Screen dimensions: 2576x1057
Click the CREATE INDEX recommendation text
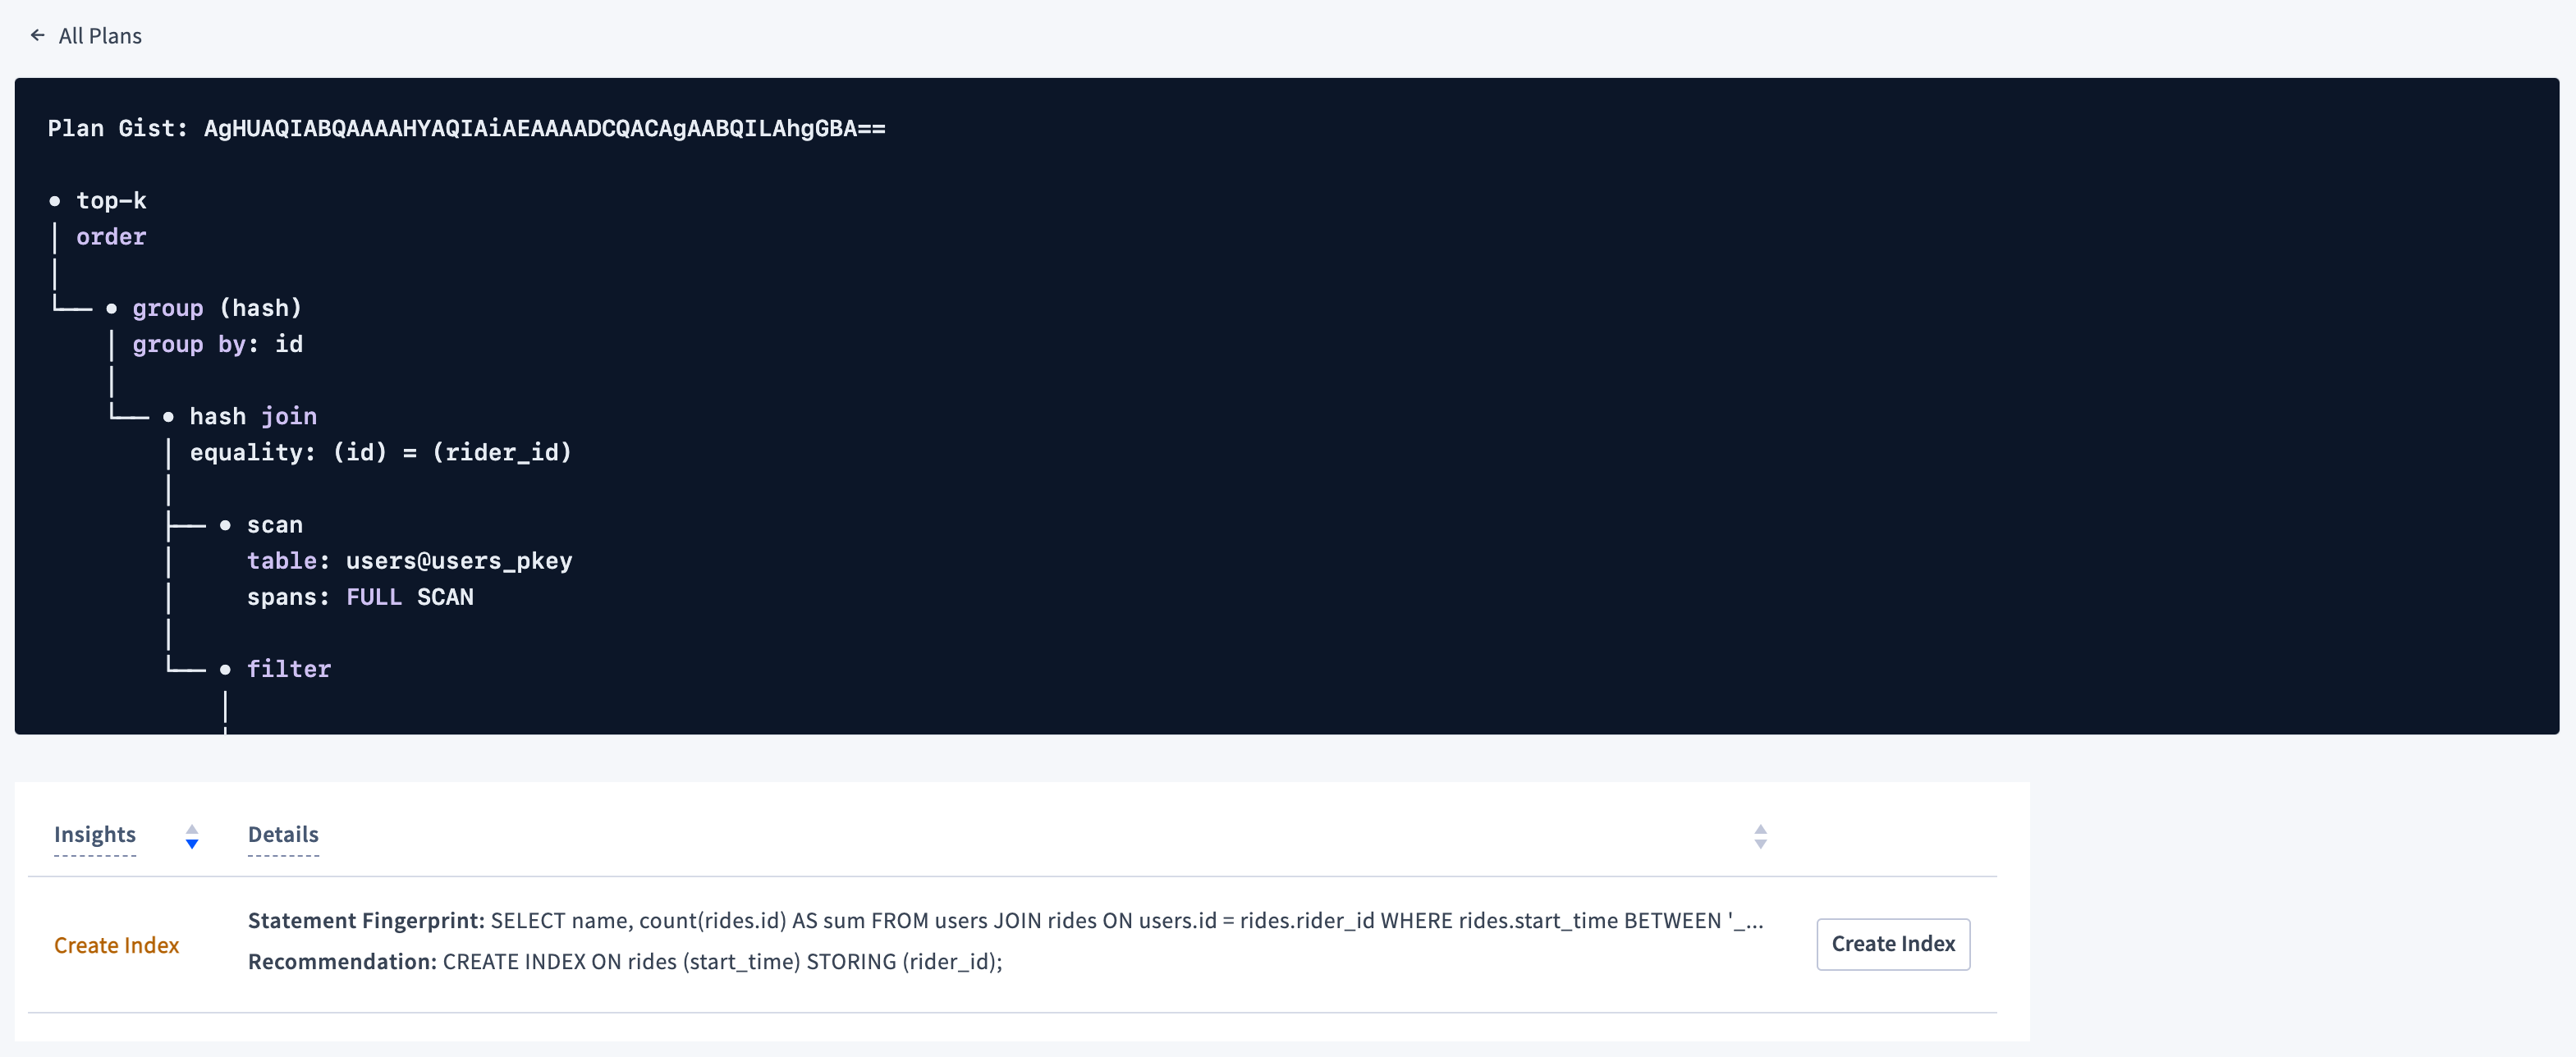pyautogui.click(x=722, y=961)
